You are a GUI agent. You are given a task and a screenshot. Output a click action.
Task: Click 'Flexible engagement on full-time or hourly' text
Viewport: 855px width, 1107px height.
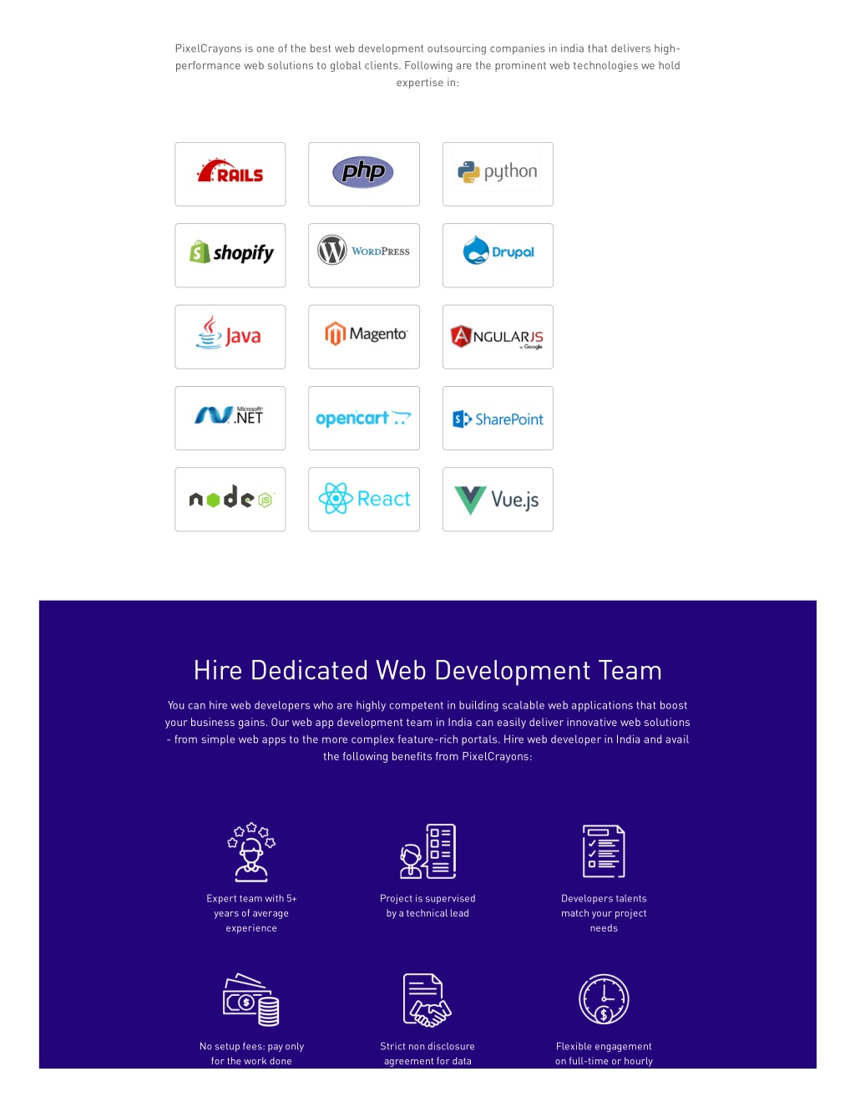click(604, 1054)
